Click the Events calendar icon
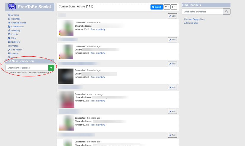The image size is (245, 146). pyautogui.click(x=9, y=34)
